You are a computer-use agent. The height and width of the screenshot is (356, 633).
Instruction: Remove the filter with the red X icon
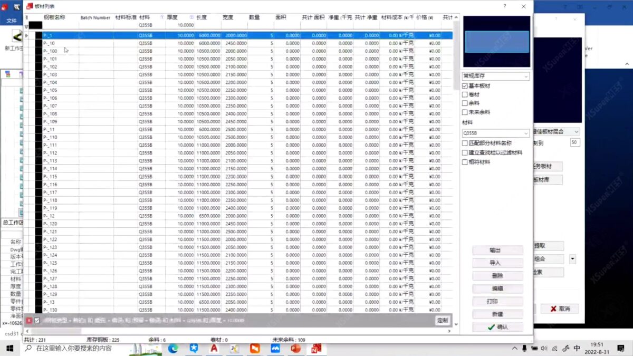click(x=29, y=320)
